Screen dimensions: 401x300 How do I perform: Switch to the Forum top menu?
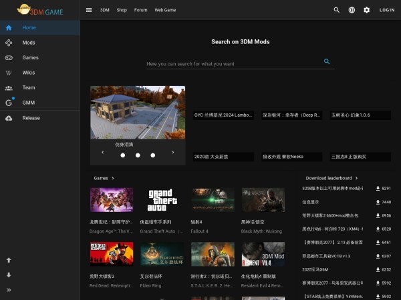(x=140, y=10)
